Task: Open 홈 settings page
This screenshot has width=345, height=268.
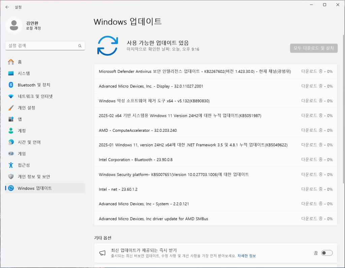Action: tap(45, 62)
